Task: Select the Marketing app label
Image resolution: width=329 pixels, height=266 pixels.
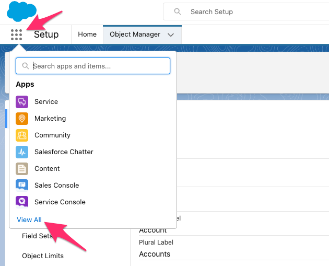Action: coord(50,119)
